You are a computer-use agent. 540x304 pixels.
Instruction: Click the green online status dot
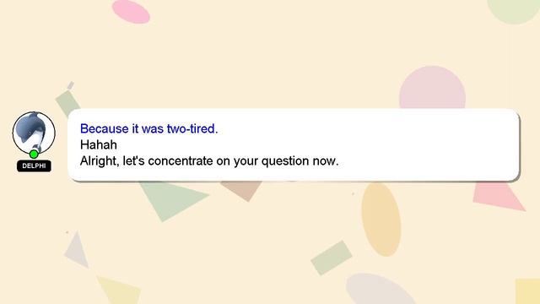[x=34, y=154]
